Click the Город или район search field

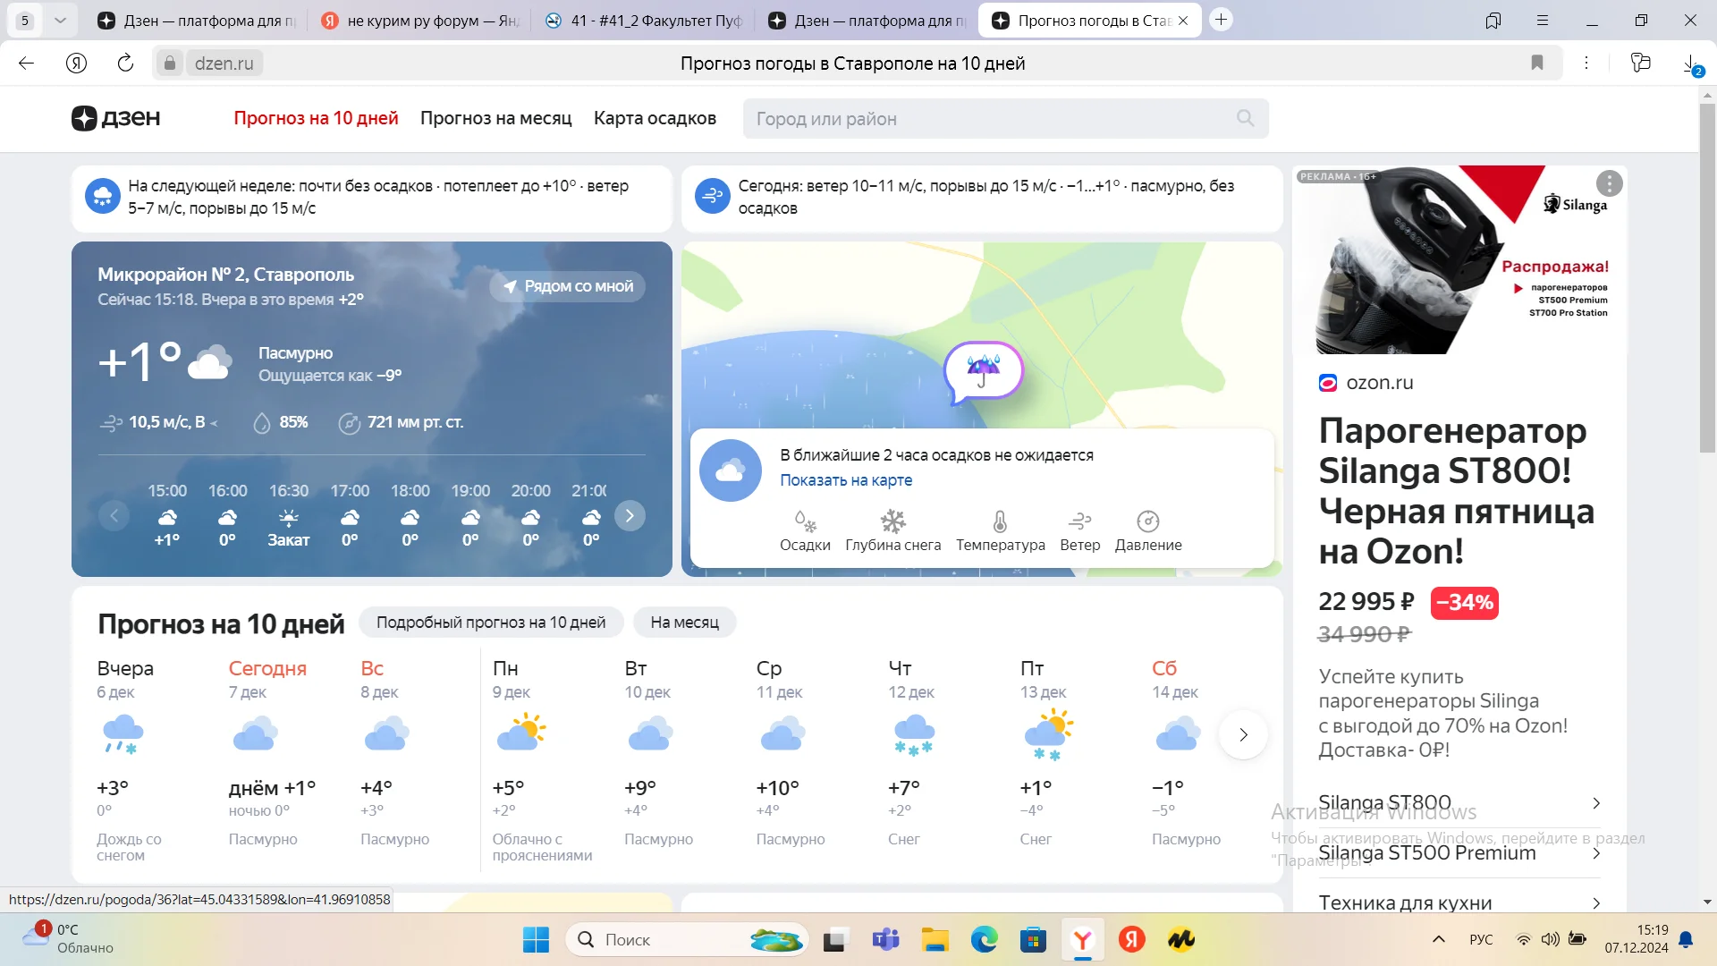click(984, 118)
